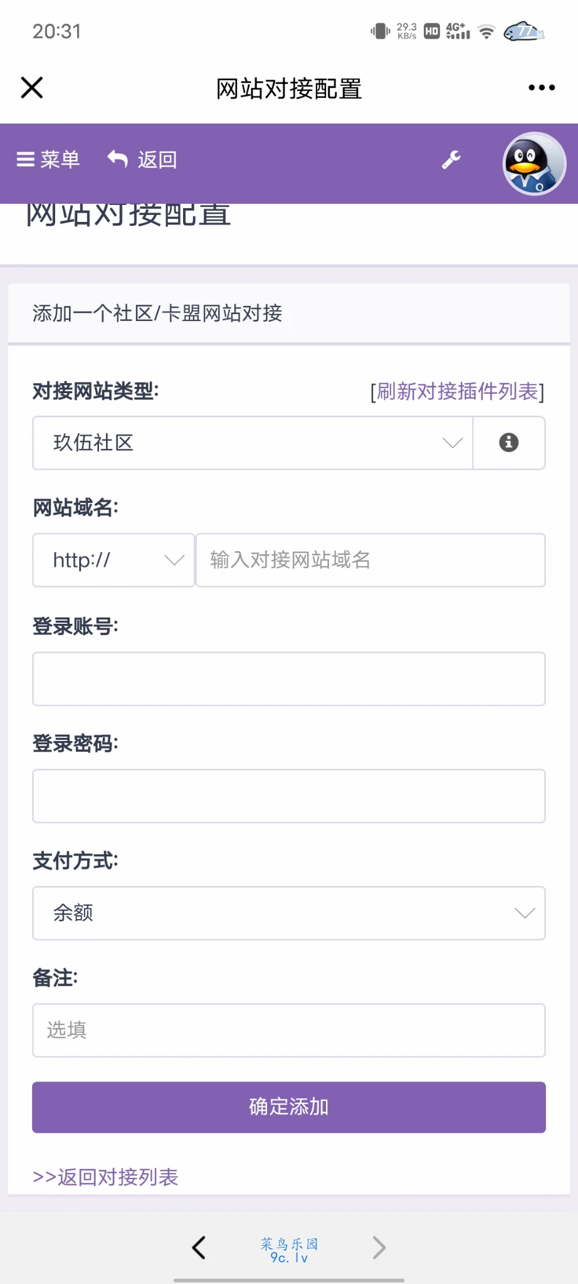The width and height of the screenshot is (578, 1284).
Task: Click the info icon beside 玖伍社区
Action: 508,443
